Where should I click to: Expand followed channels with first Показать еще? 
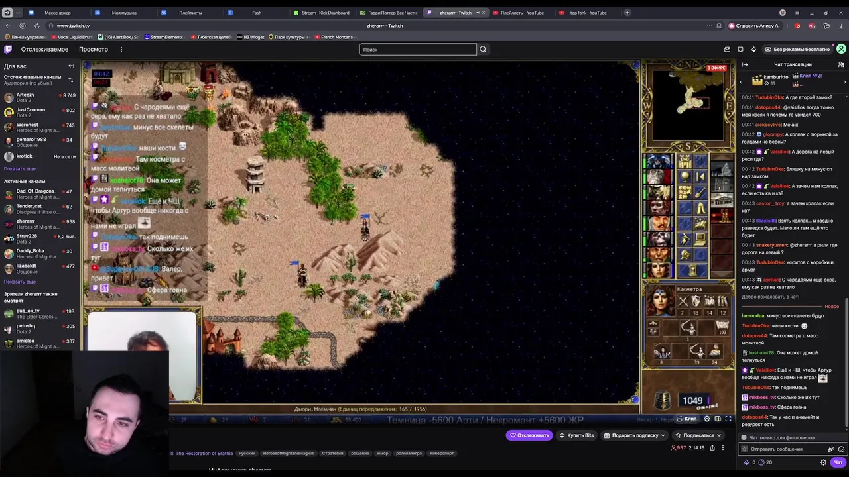20,168
